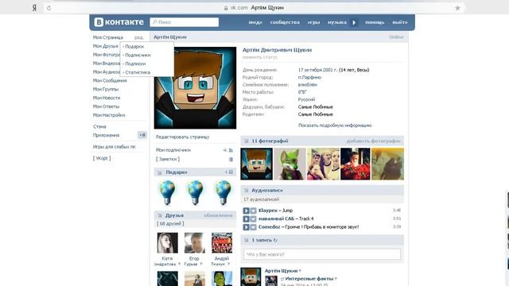Click the play arrow next to музыка
Viewport: 509px width, 286px height.
point(354,22)
